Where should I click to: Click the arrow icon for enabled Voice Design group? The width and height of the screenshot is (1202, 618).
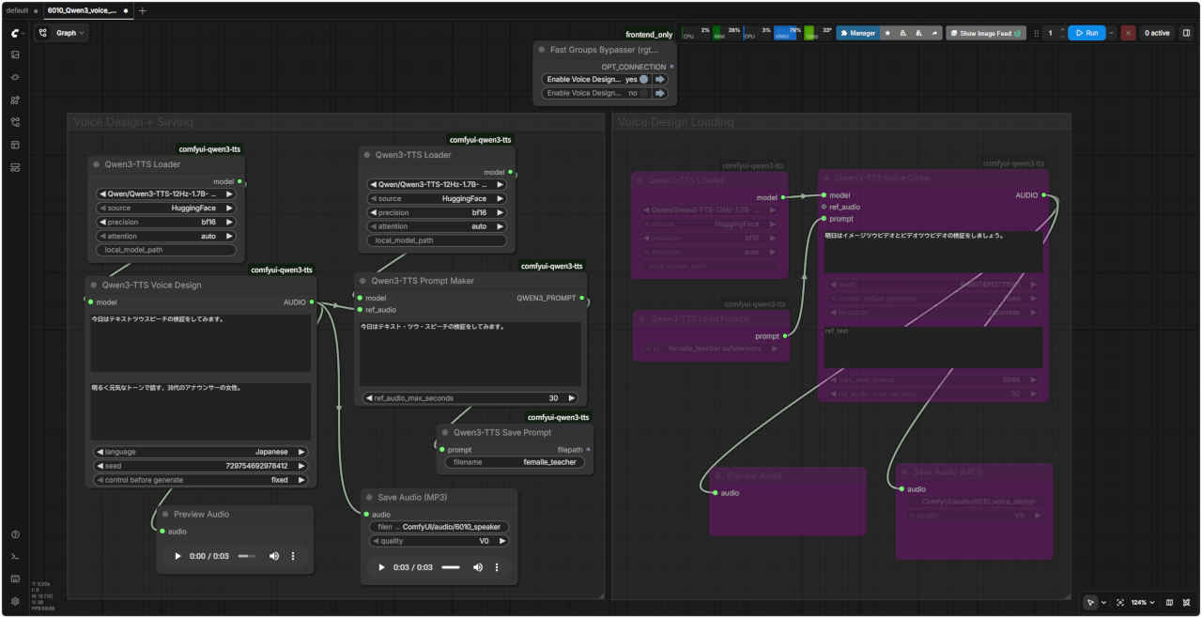[x=660, y=80]
